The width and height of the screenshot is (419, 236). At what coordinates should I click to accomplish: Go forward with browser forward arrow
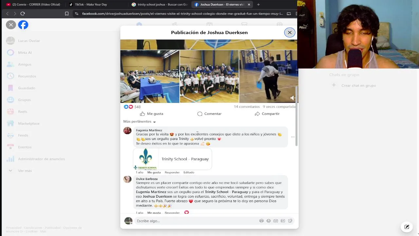pos(15,13)
